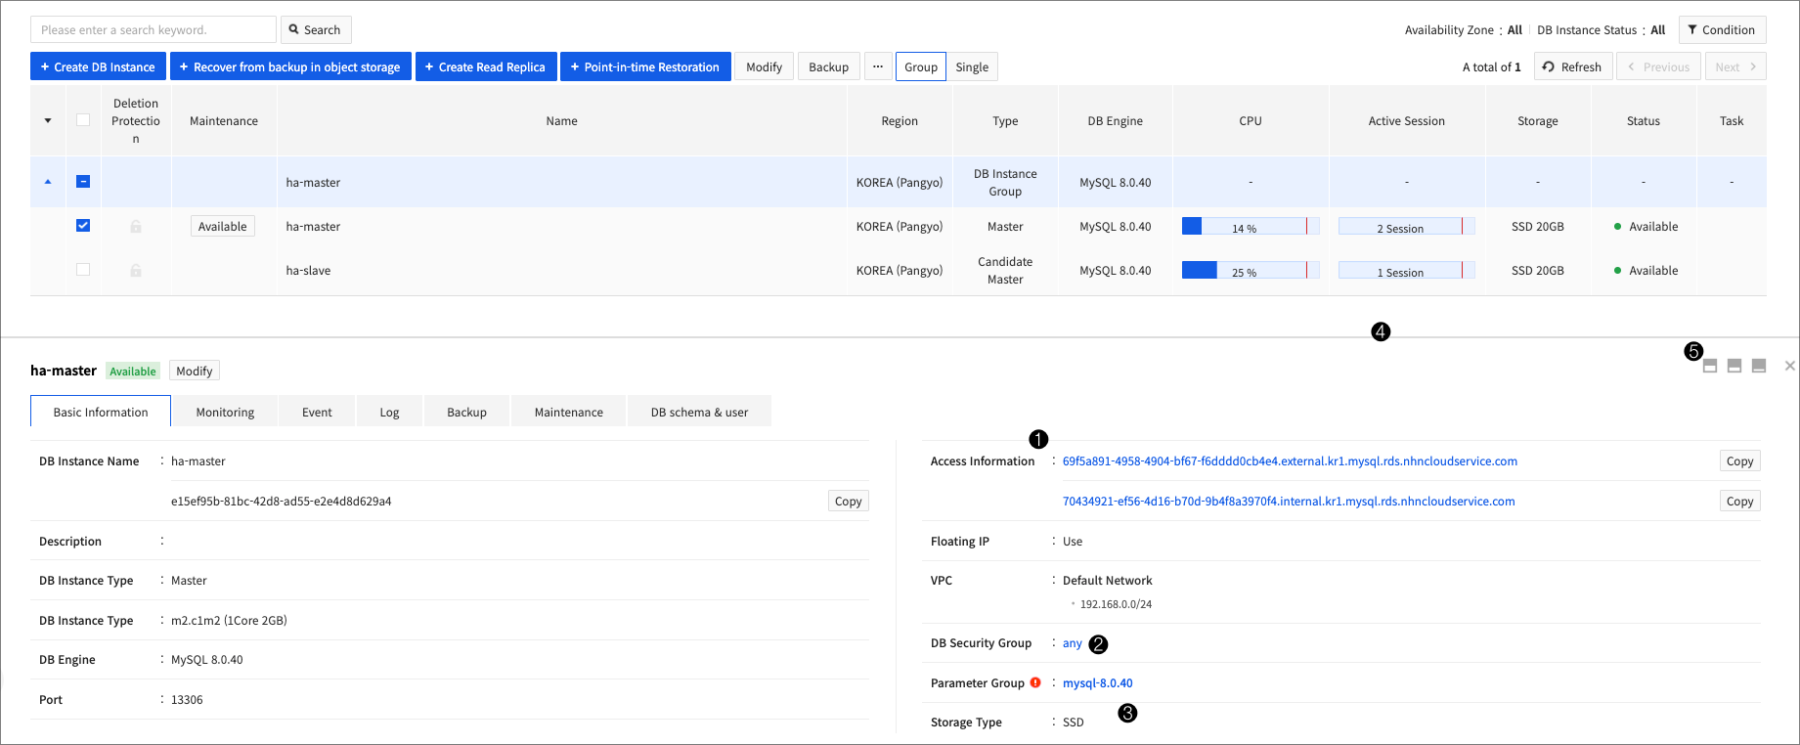
Task: Click the Storage column header
Action: tap(1538, 121)
